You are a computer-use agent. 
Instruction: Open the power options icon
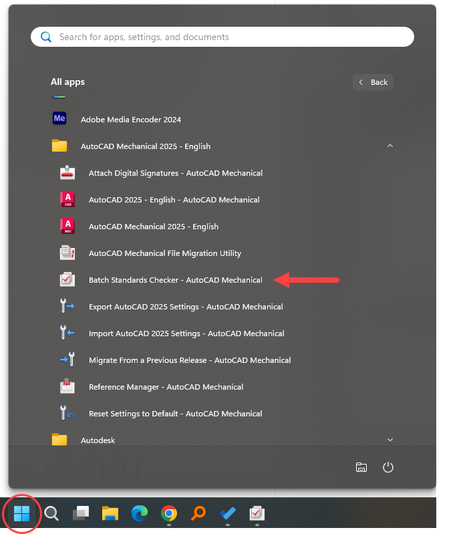[x=388, y=467]
